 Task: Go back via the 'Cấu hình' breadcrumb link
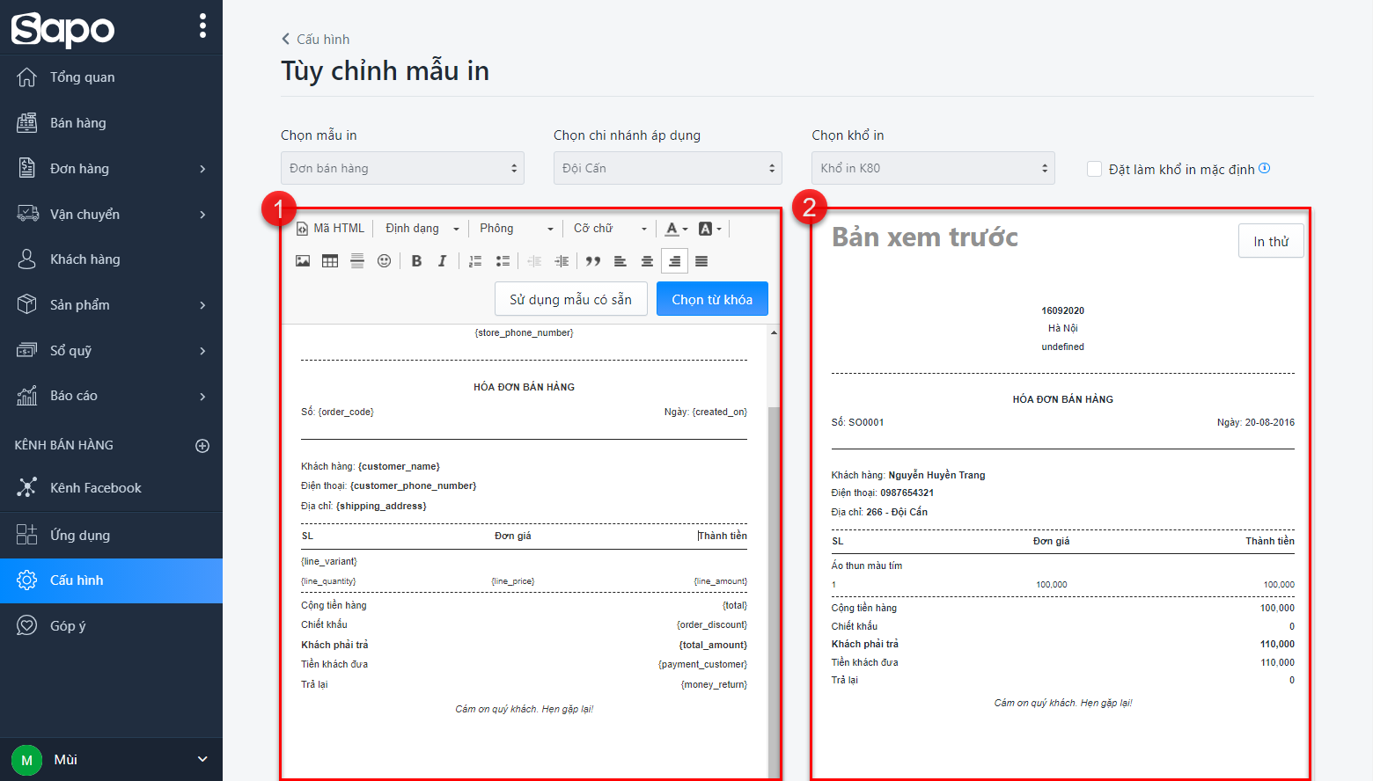(x=315, y=40)
